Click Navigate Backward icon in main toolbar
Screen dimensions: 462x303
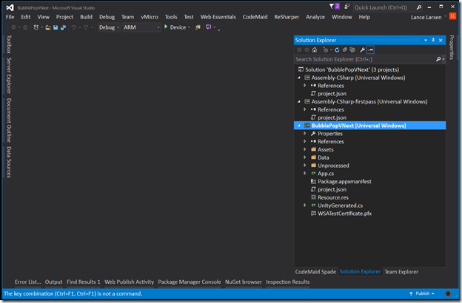pyautogui.click(x=13, y=27)
